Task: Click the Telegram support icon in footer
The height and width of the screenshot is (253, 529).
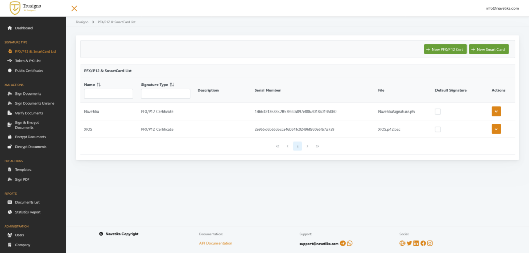Action: pos(343,243)
